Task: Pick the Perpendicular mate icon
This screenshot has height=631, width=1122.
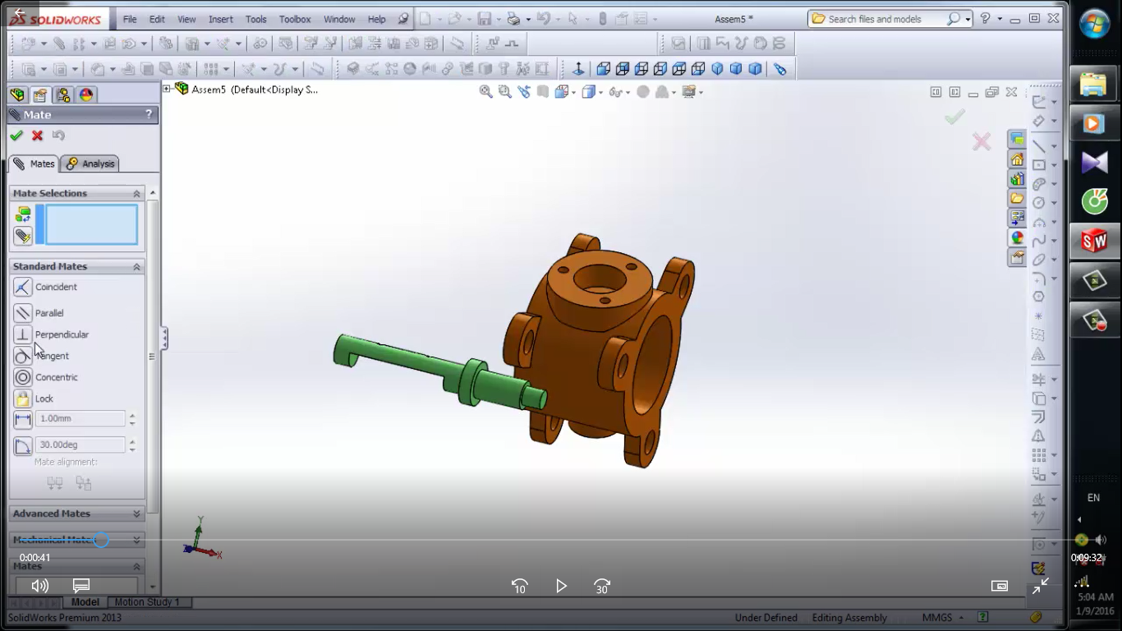Action: pyautogui.click(x=23, y=334)
